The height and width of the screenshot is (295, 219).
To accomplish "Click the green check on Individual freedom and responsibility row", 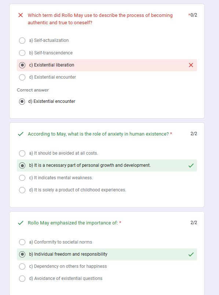I will (x=191, y=255).
